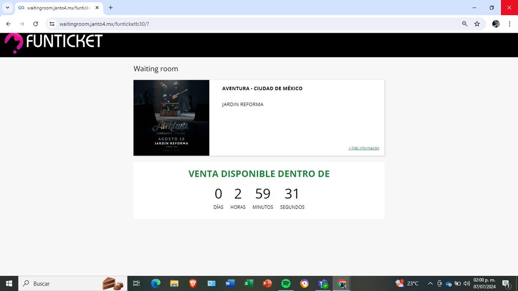Image resolution: width=518 pixels, height=291 pixels.
Task: Click the 'JARDIN REFORMA' venue text
Action: click(x=243, y=104)
